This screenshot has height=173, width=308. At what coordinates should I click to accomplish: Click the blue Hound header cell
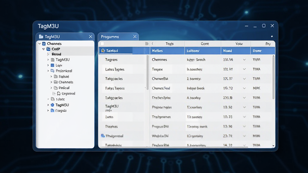(x=236, y=50)
